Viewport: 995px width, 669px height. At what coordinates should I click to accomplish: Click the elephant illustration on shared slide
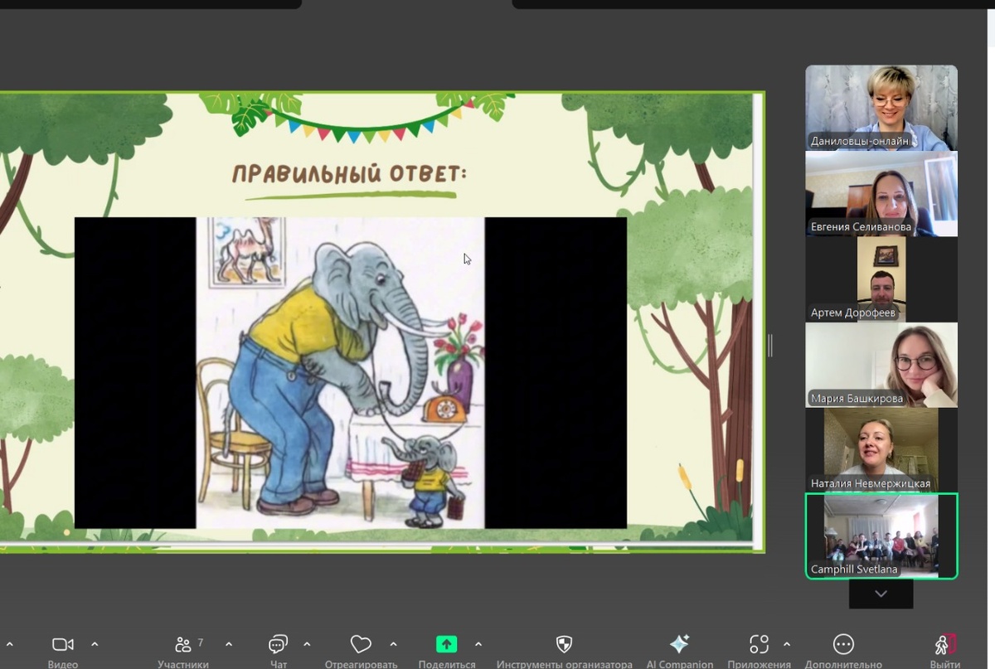pos(340,373)
